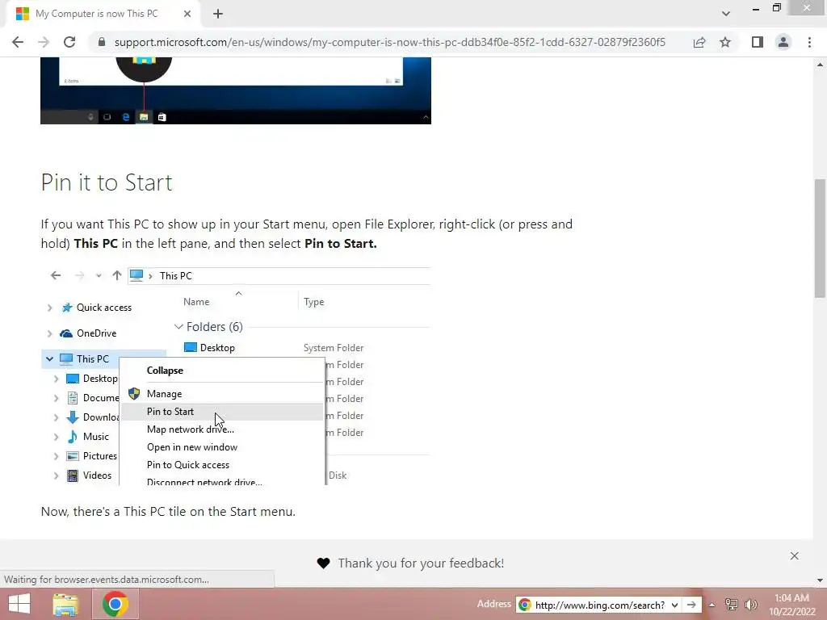Image resolution: width=827 pixels, height=620 pixels.
Task: Click the Chrome forward navigation arrow
Action: (44, 42)
